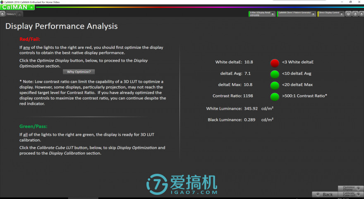Image resolution: width=364 pixels, height=199 pixels.
Task: Click the rainbow progress bar at top
Action: (x=200, y=7)
